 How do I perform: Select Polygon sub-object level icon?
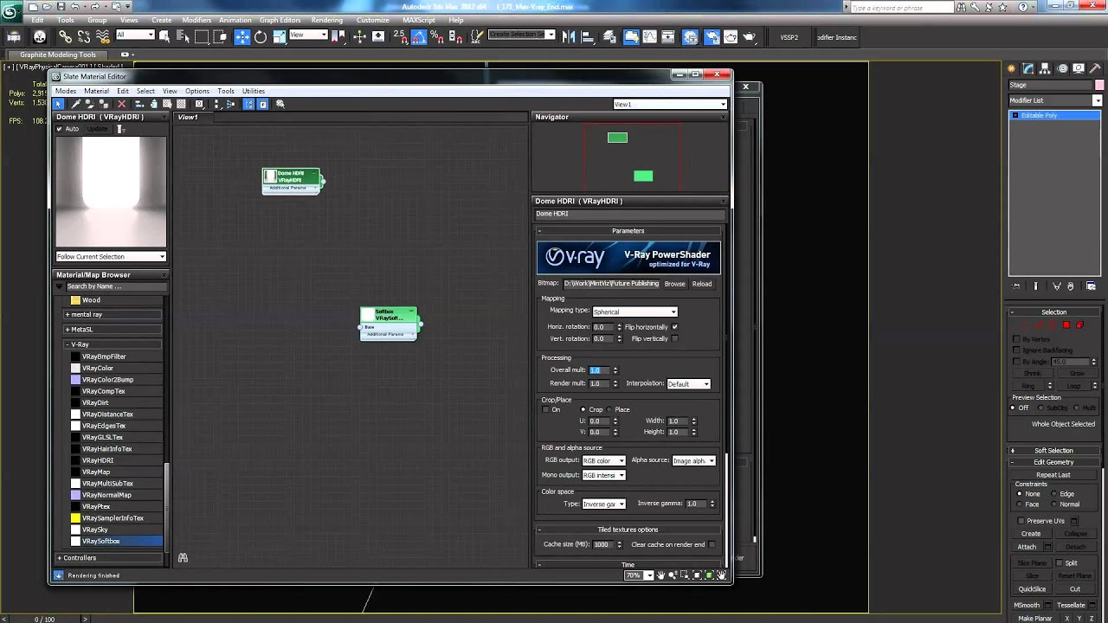point(1066,325)
